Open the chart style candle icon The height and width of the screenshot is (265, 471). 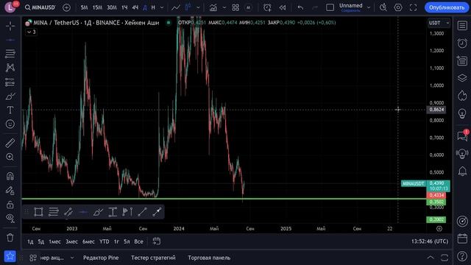click(x=188, y=7)
